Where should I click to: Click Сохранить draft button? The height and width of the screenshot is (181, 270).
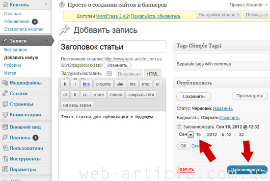193,96
